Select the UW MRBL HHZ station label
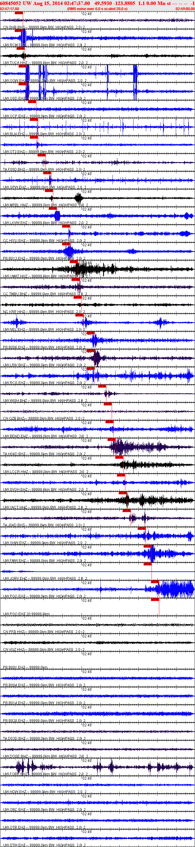This screenshot has height=847, width=195. (45, 205)
